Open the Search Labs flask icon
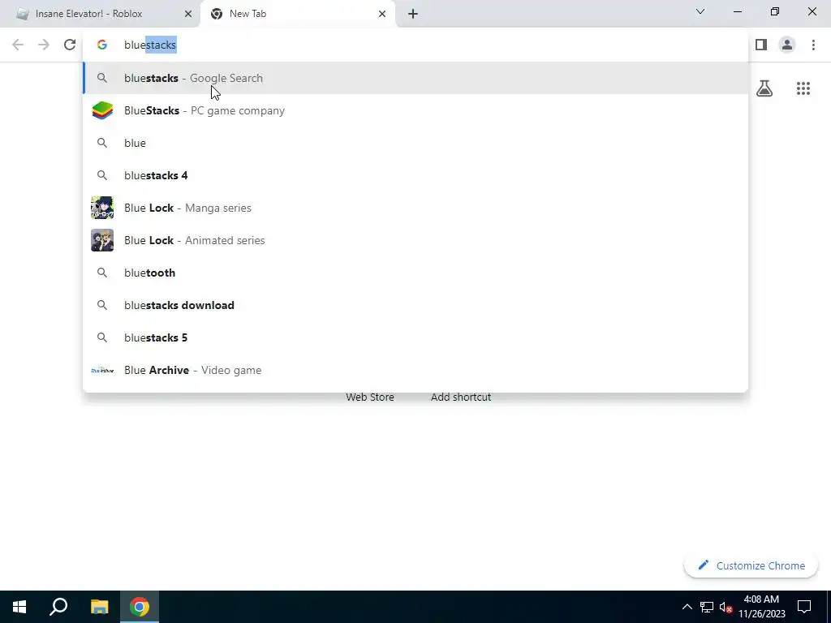831x623 pixels. click(x=764, y=88)
